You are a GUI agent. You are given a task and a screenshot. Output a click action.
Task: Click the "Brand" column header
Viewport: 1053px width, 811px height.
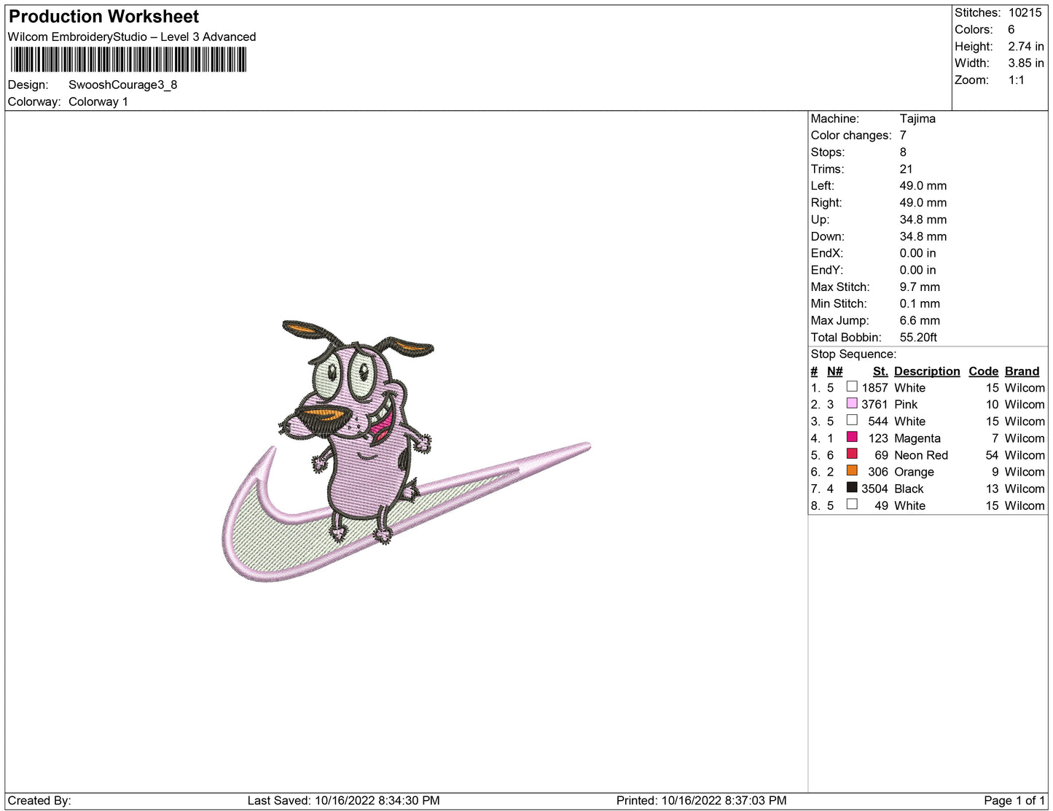coord(1022,371)
